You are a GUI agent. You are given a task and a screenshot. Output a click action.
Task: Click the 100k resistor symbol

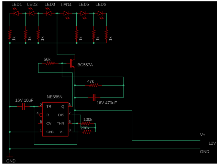(86, 124)
